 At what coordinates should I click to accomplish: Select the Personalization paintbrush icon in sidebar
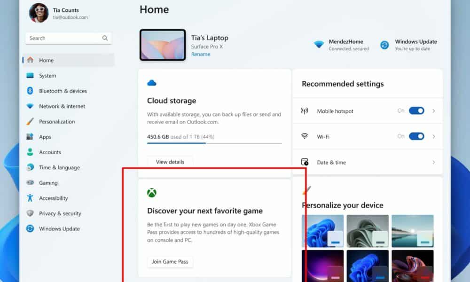click(x=30, y=121)
